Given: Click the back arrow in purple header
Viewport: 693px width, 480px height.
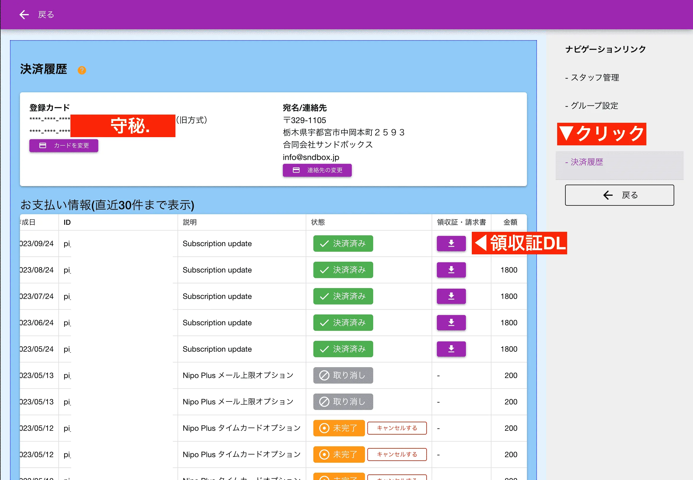Looking at the screenshot, I should tap(24, 14).
